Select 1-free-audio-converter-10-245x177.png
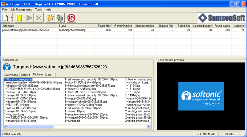 point(90,86)
